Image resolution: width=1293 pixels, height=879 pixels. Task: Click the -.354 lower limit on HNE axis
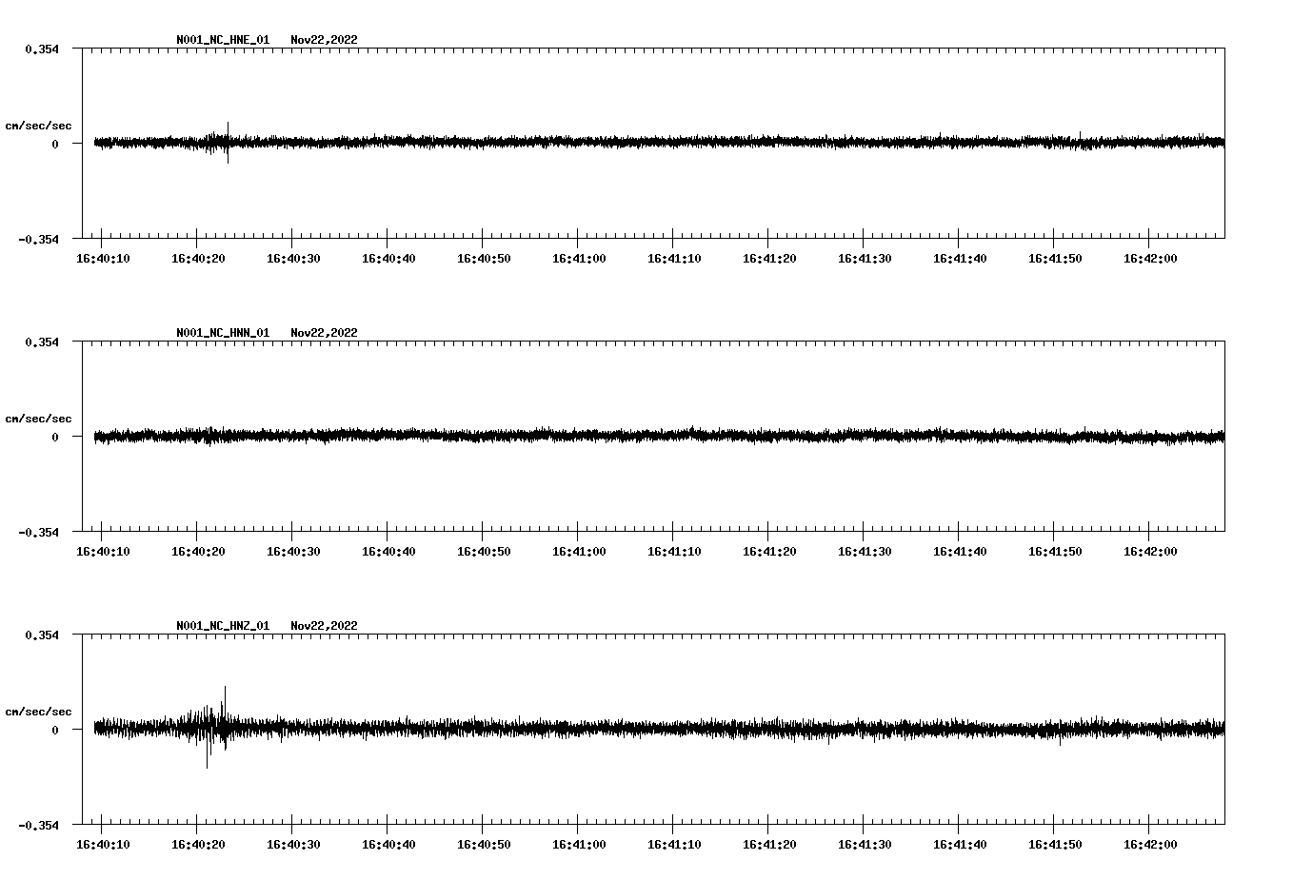coord(38,239)
